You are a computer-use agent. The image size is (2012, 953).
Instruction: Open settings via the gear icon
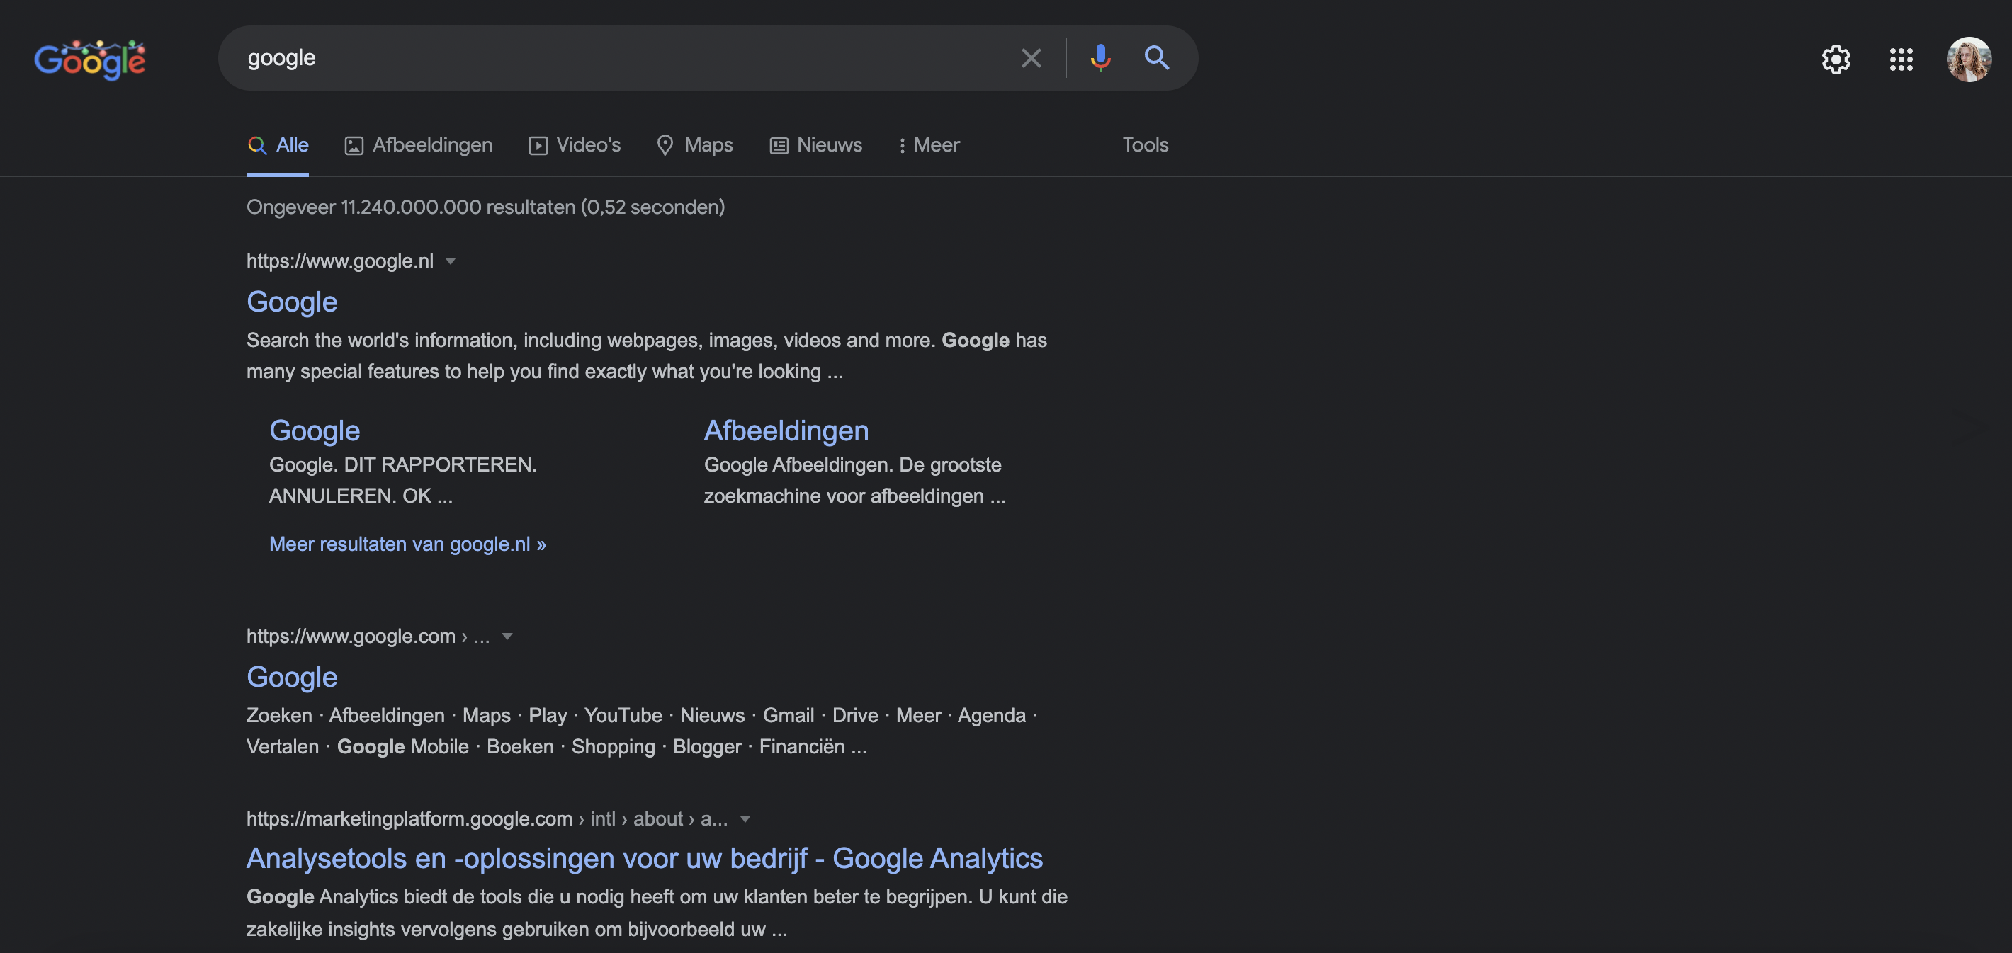(x=1836, y=59)
